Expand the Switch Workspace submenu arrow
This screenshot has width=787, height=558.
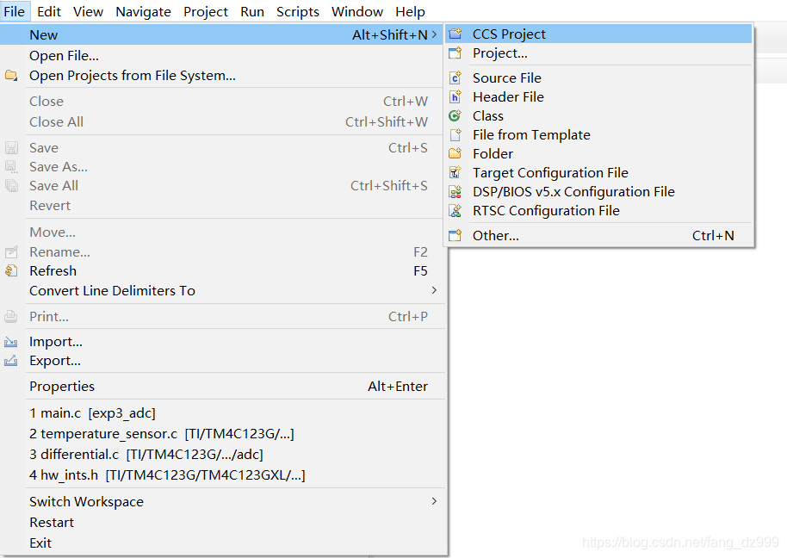coord(434,501)
